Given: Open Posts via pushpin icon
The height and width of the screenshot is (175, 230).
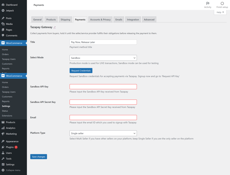Looking at the screenshot, I should (x=3, y=18).
